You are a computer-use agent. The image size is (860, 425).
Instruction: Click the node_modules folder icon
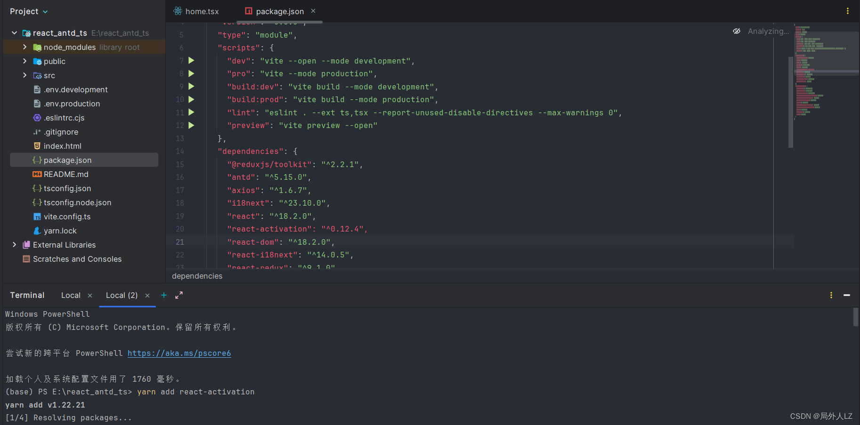(37, 47)
